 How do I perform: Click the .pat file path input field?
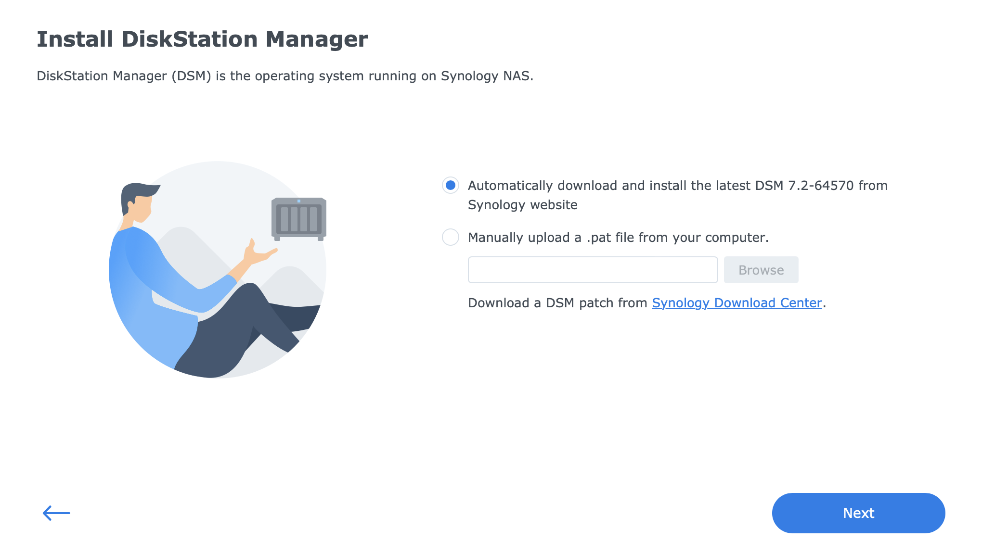tap(593, 270)
